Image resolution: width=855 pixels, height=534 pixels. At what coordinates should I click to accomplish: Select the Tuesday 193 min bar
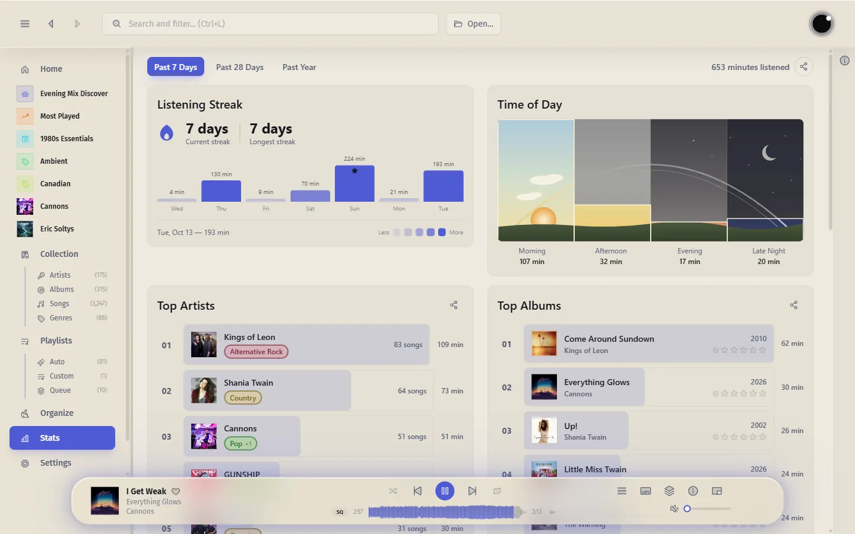click(444, 186)
